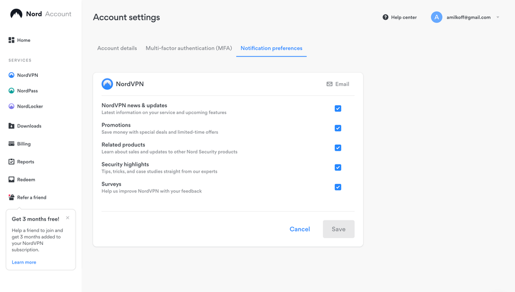The height and width of the screenshot is (292, 515).
Task: Open Downloads page
Action: (29, 126)
